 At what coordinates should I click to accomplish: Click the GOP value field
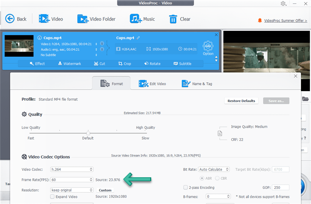280,187
